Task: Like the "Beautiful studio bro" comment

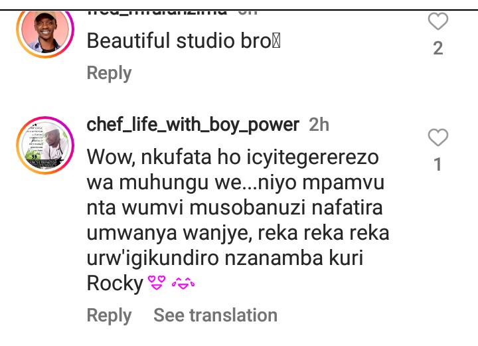Action: tap(438, 22)
